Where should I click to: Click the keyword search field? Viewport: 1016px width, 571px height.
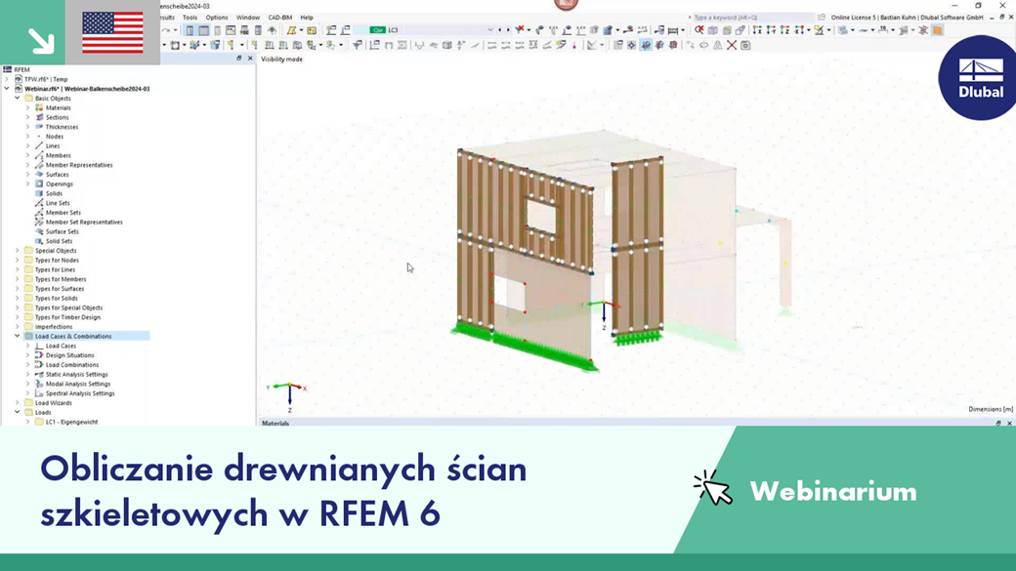tap(751, 18)
